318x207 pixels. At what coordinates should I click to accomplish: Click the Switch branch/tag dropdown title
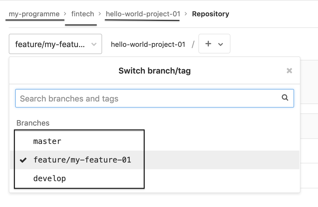pyautogui.click(x=154, y=71)
